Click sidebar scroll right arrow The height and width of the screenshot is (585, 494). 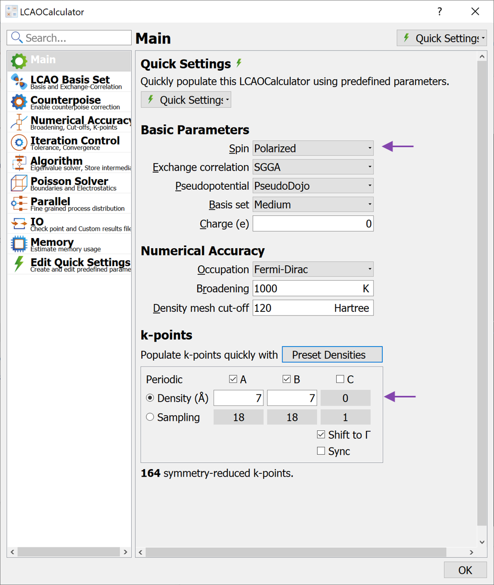point(125,552)
